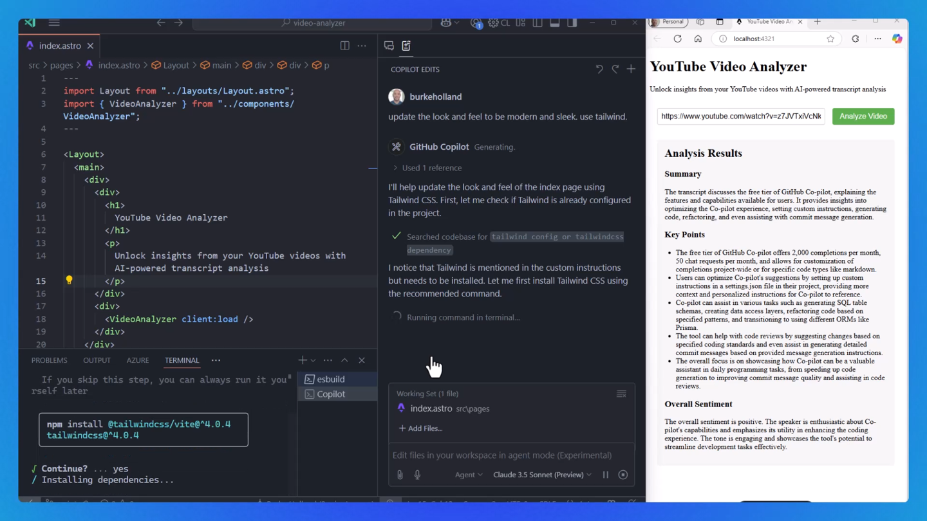Open Claude 3.5 Sonnet model dropdown
This screenshot has width=927, height=521.
pyautogui.click(x=542, y=475)
